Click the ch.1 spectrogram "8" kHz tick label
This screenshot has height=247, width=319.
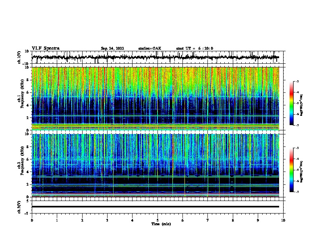coord(28,80)
